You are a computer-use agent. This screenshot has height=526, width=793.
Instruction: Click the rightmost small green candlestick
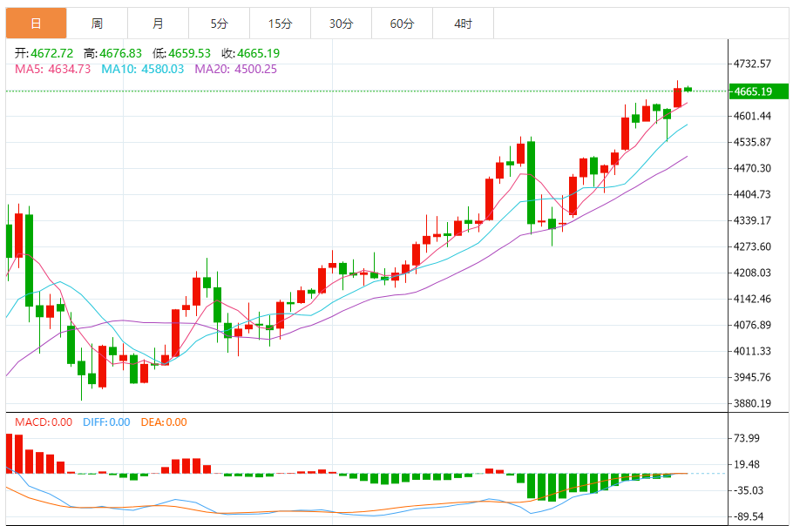688,89
